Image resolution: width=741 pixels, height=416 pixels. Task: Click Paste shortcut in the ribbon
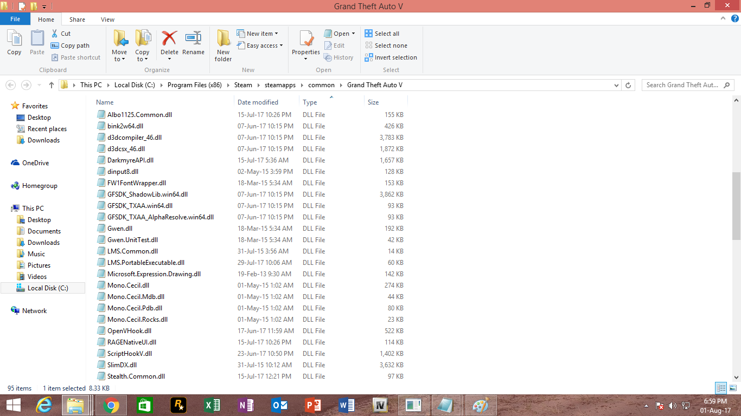click(x=76, y=57)
